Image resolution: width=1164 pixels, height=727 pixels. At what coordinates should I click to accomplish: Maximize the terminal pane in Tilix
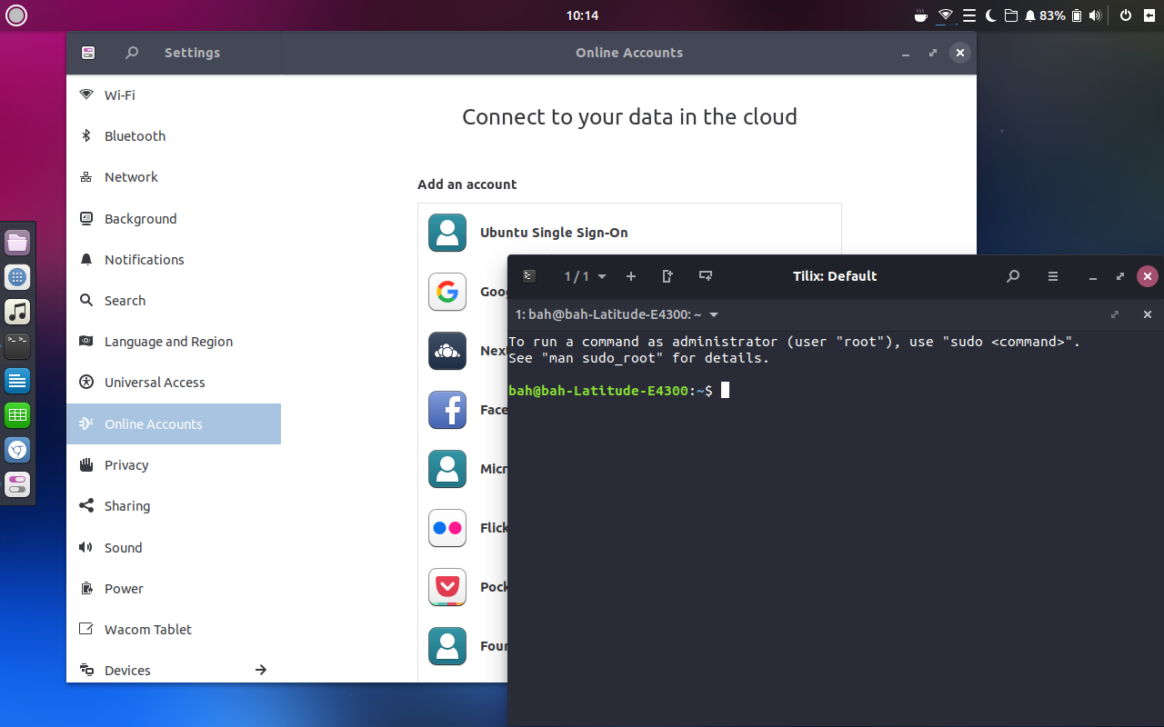[x=1115, y=314]
